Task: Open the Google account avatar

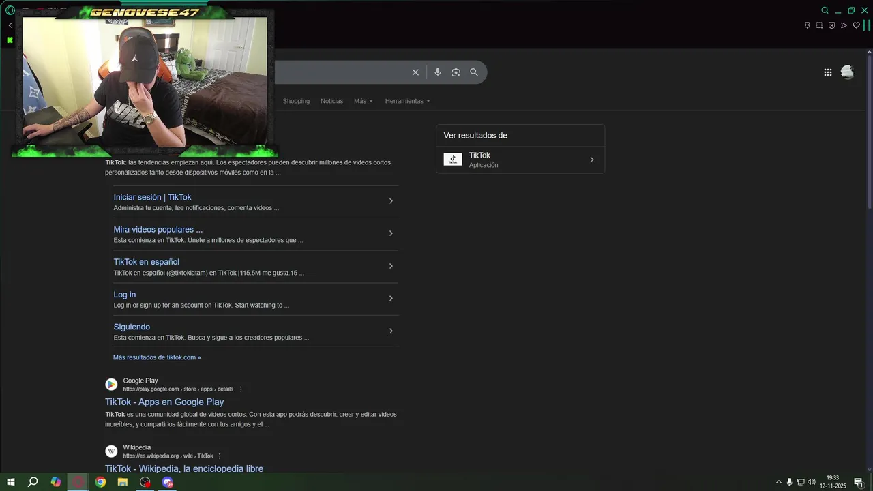Action: (x=848, y=72)
